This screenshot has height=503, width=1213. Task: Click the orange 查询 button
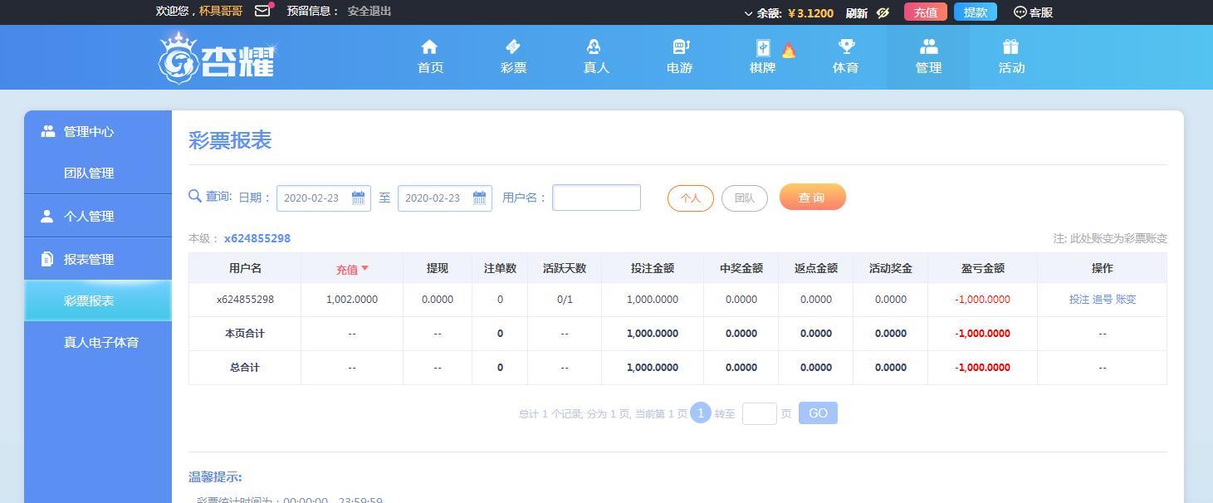[812, 197]
